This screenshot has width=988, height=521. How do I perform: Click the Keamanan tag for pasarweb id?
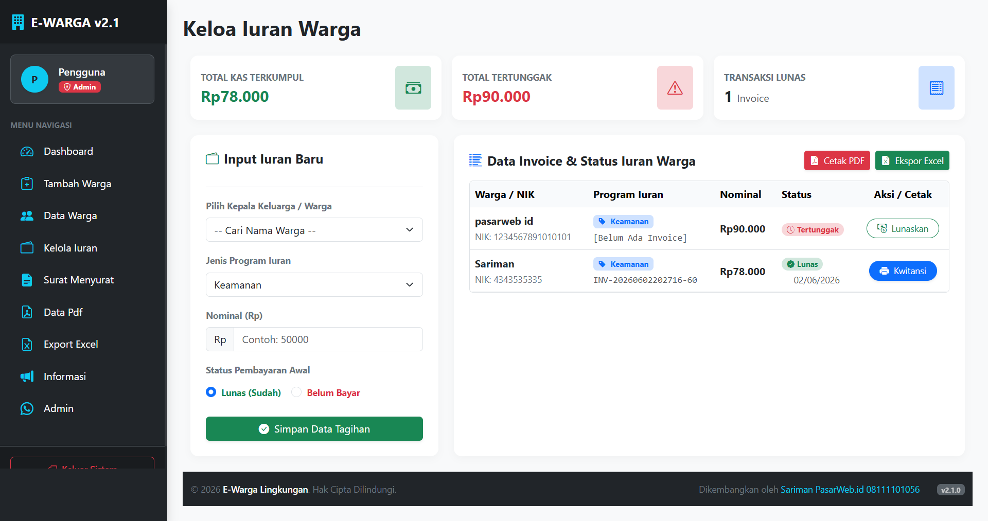pyautogui.click(x=623, y=222)
